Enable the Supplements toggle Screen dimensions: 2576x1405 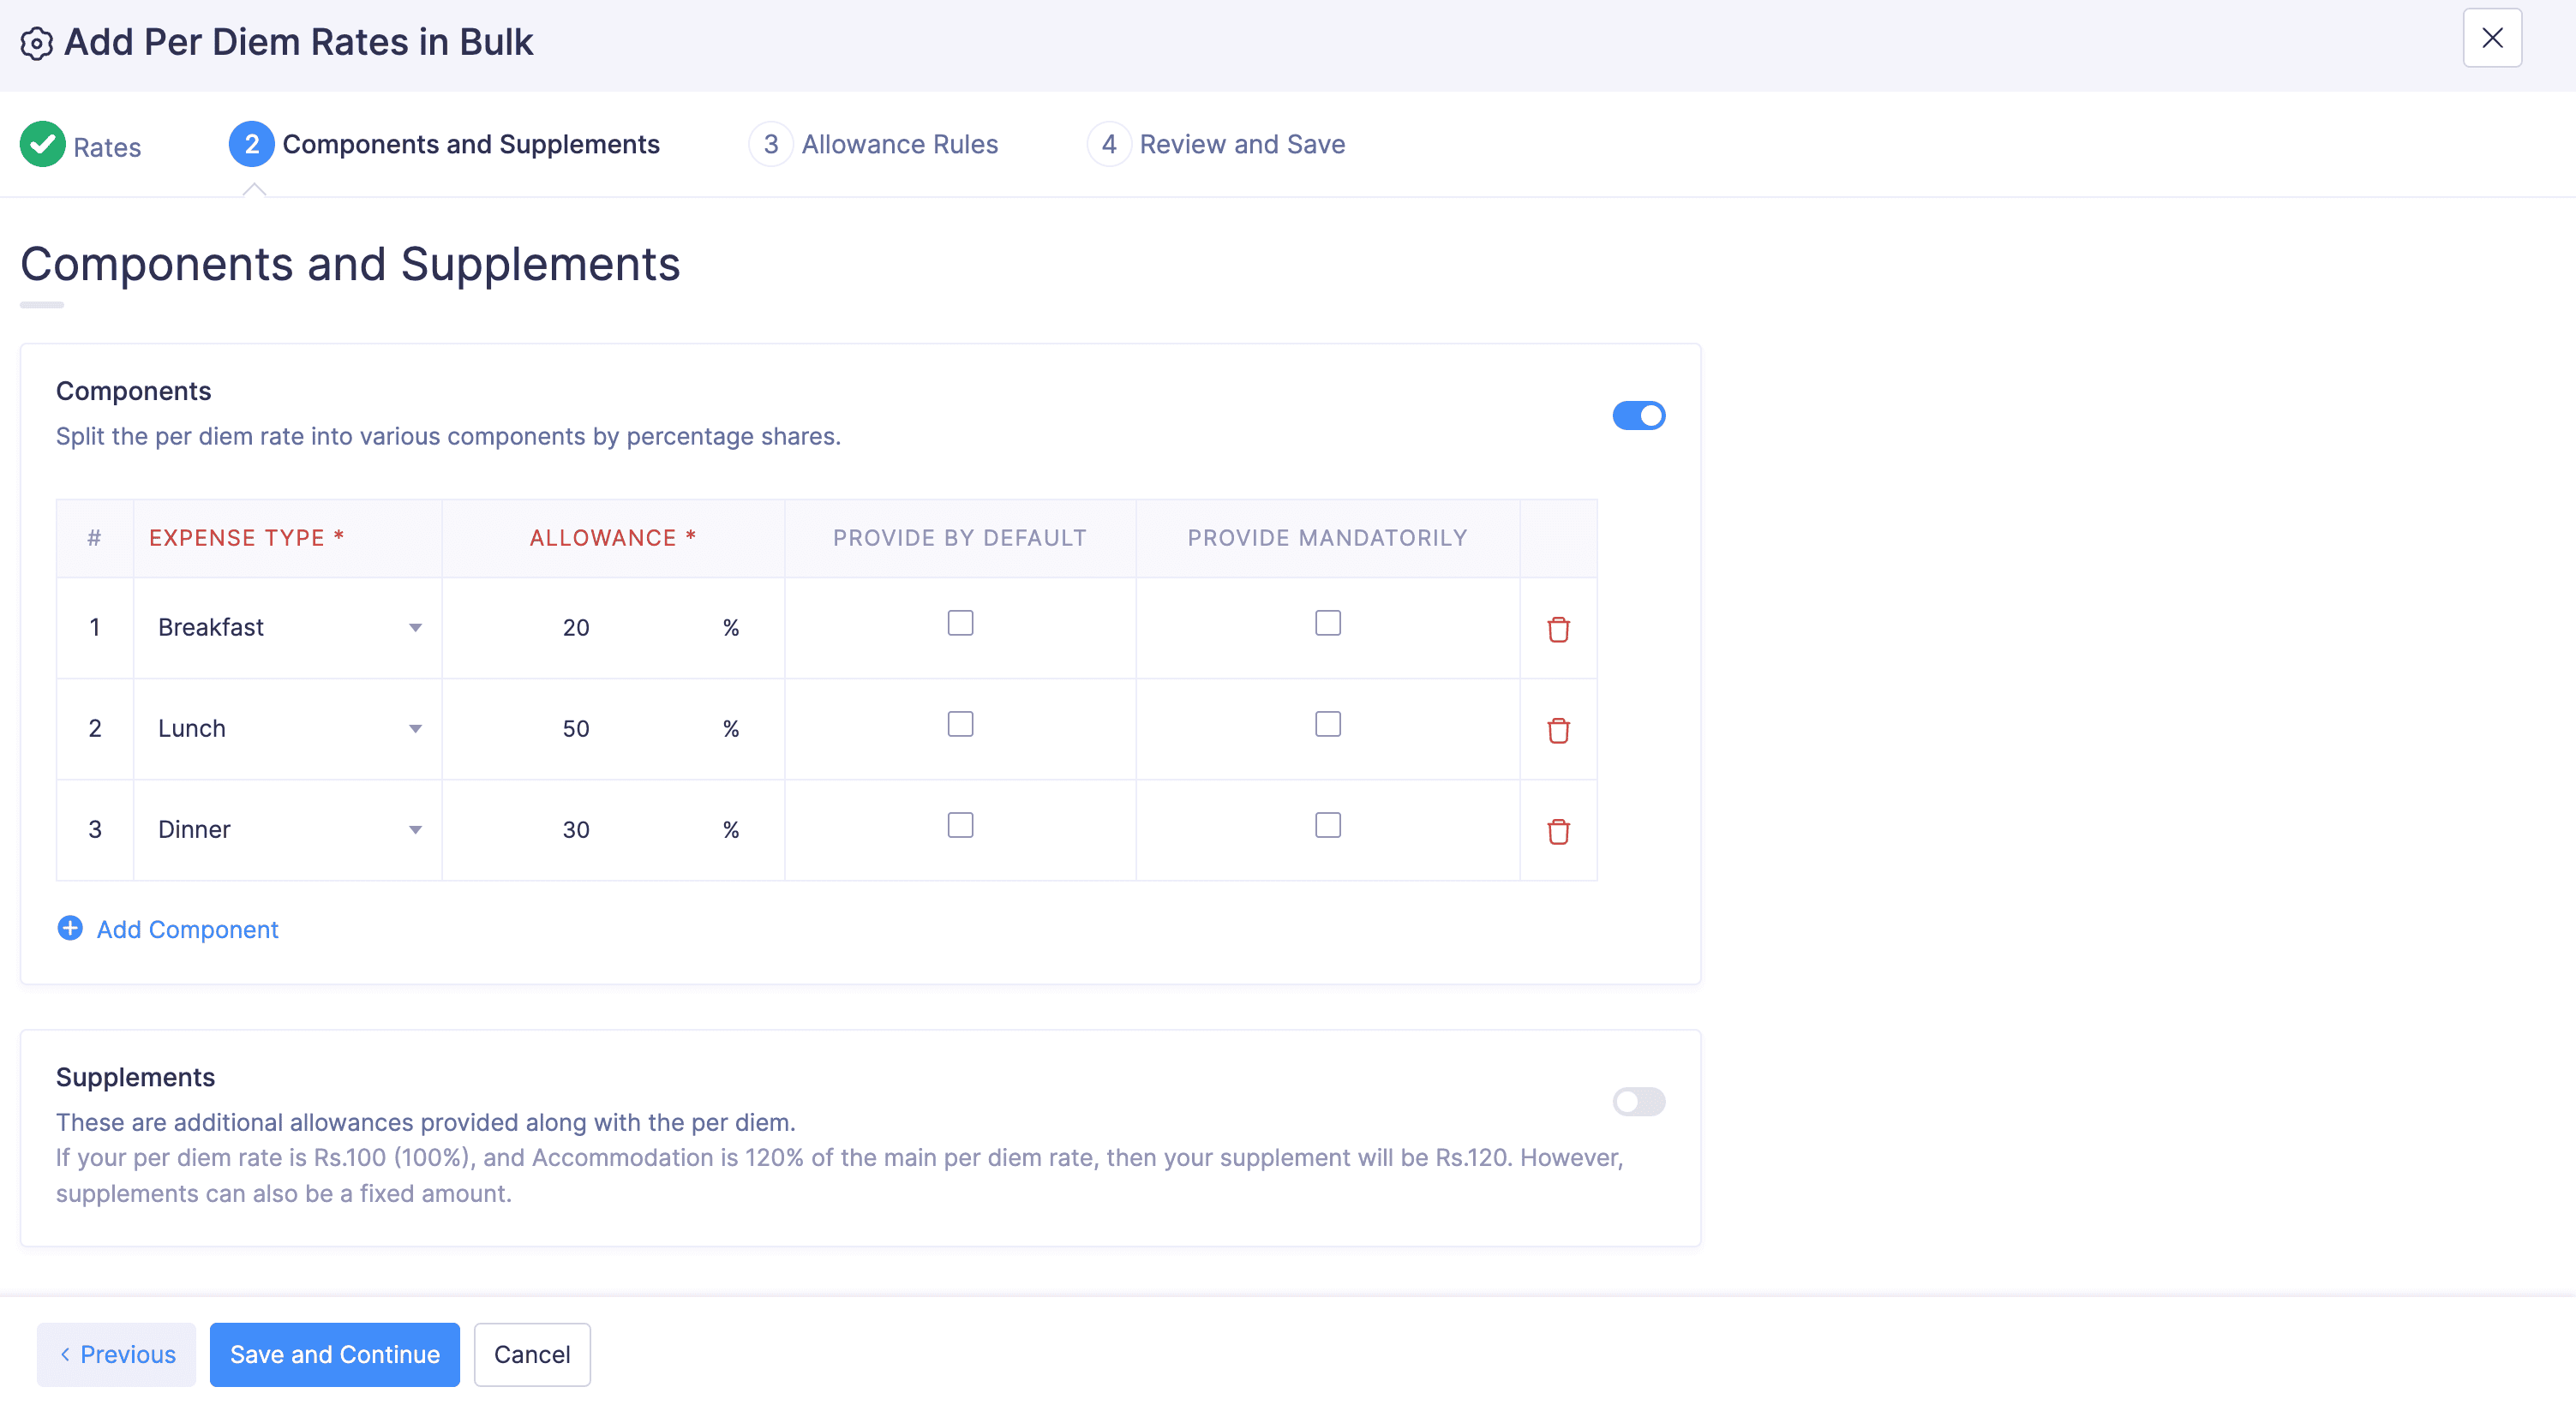click(x=1639, y=1101)
